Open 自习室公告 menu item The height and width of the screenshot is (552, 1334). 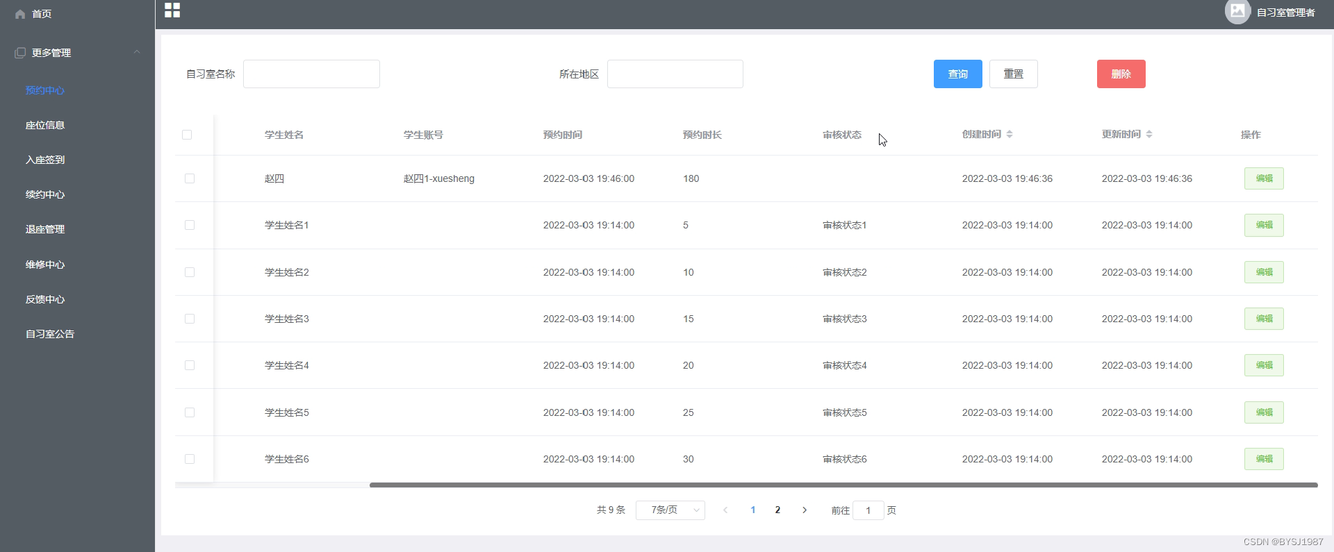coord(50,334)
